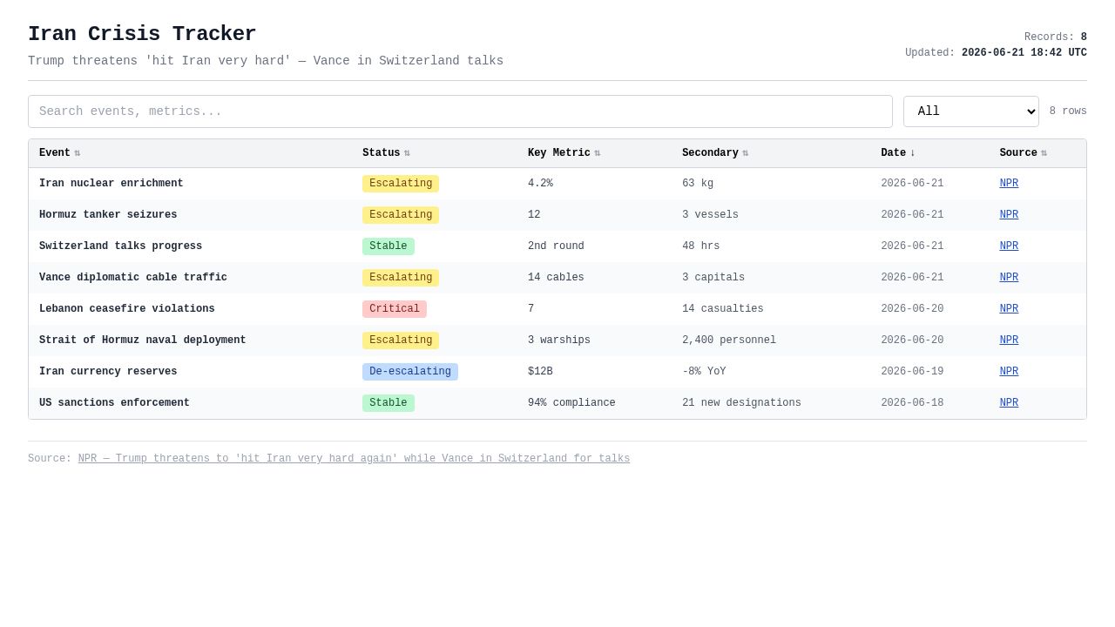The width and height of the screenshot is (1115, 627).
Task: Open the NPR source article footer link
Action: 354,459
